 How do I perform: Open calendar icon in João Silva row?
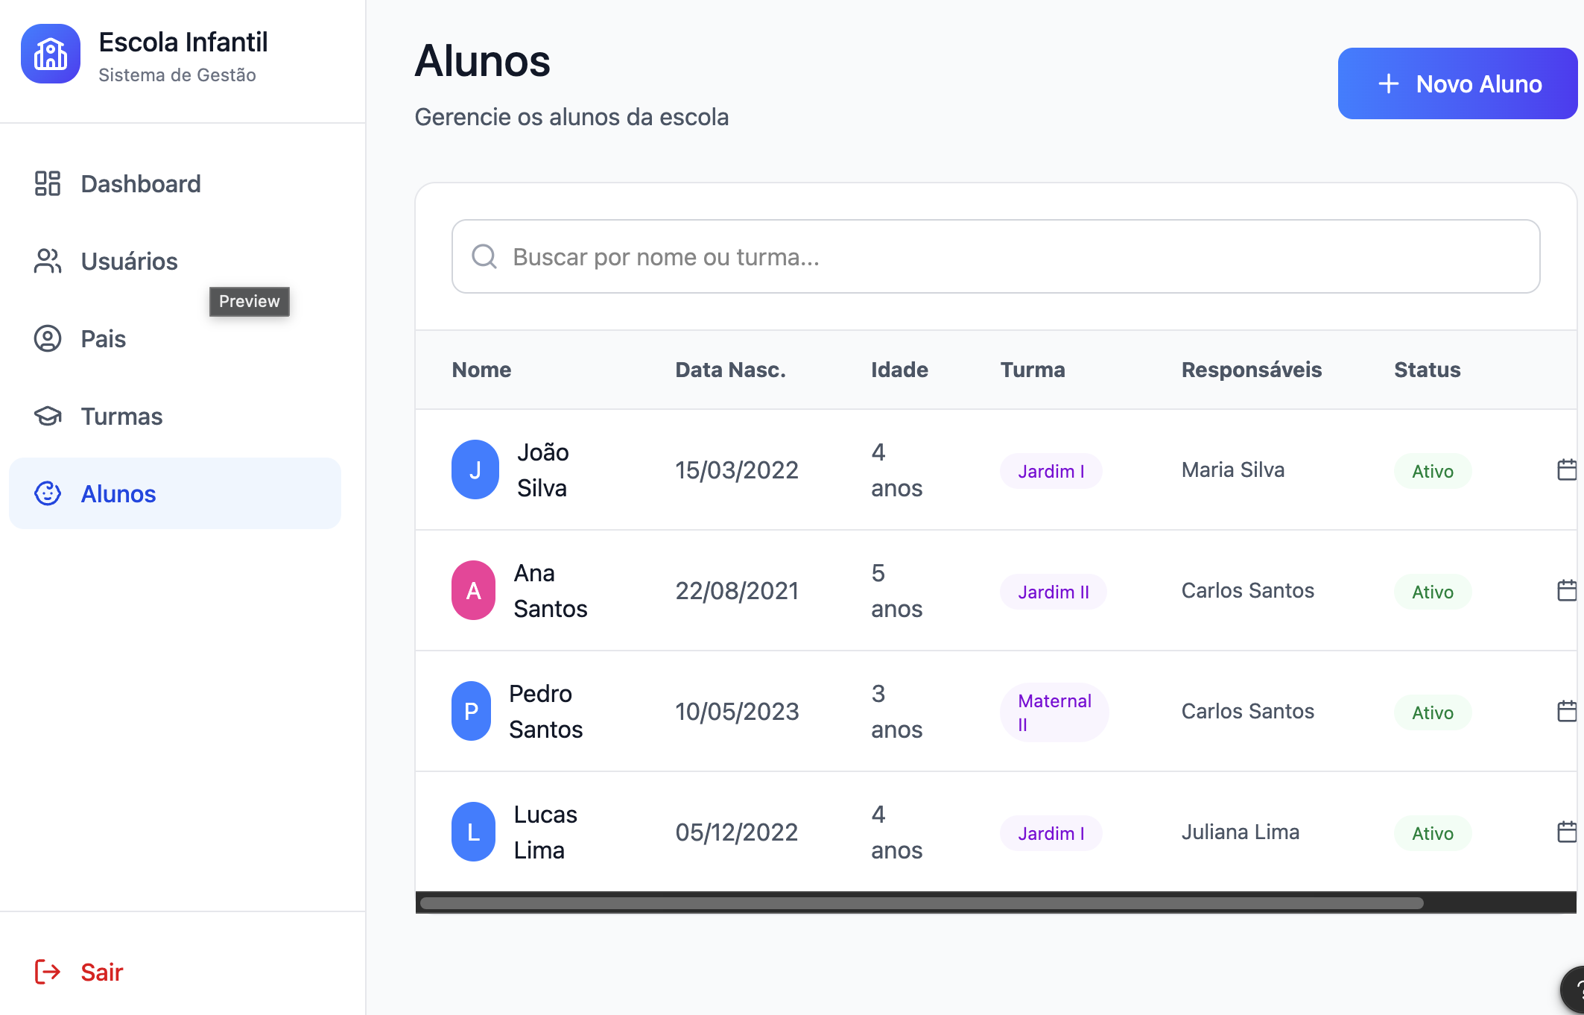coord(1568,469)
